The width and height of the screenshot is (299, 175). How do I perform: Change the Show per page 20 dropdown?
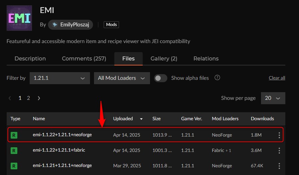273,98
